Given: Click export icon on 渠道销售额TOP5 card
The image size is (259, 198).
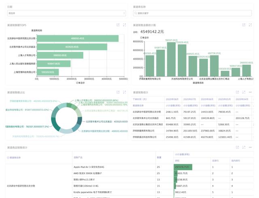Looking at the screenshot, I should pyautogui.click(x=118, y=25).
